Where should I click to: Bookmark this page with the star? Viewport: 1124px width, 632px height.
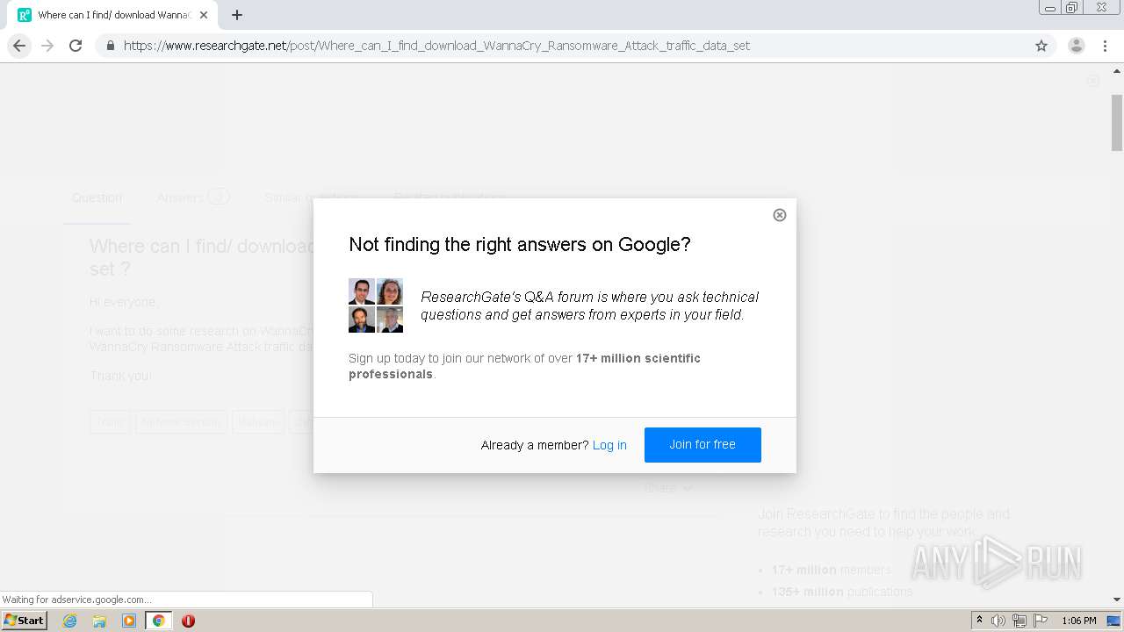click(x=1041, y=46)
